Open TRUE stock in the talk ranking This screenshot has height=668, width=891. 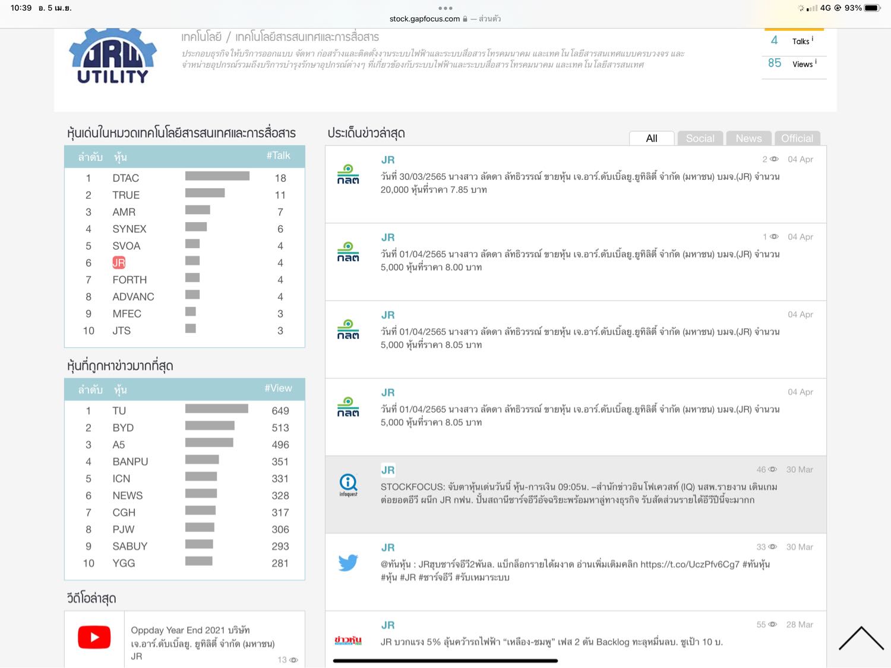(x=126, y=195)
